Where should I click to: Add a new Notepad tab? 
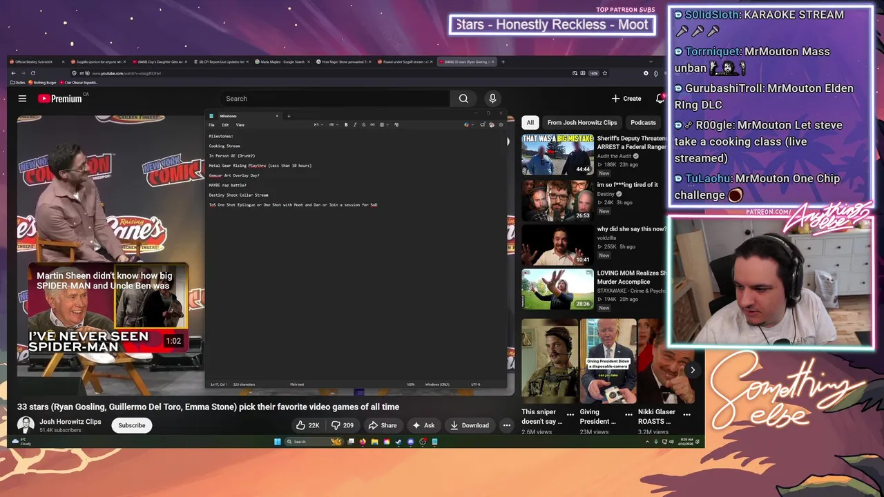[x=289, y=116]
